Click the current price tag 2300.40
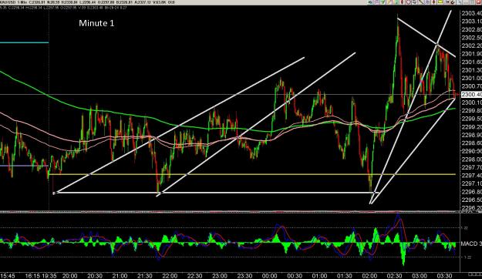Viewport: 482px width, 279px height. [471, 94]
